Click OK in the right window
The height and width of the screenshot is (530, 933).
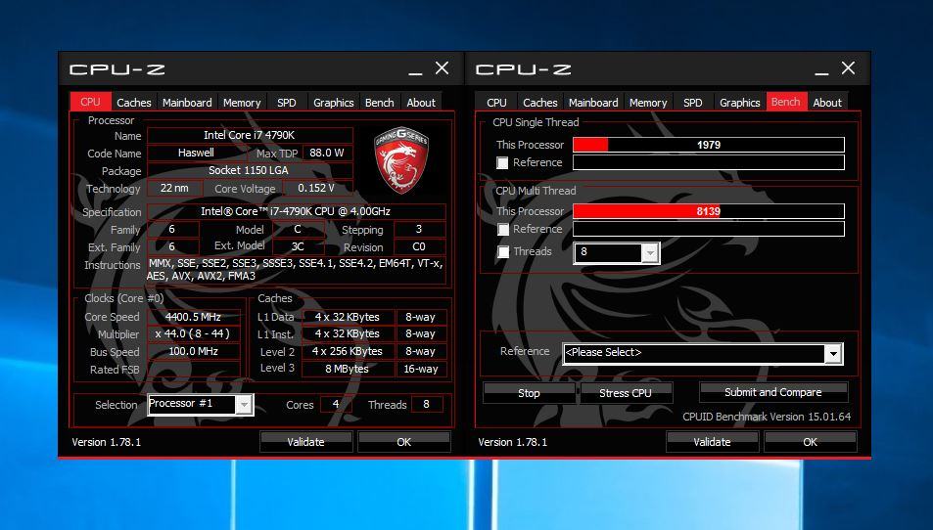pos(811,441)
